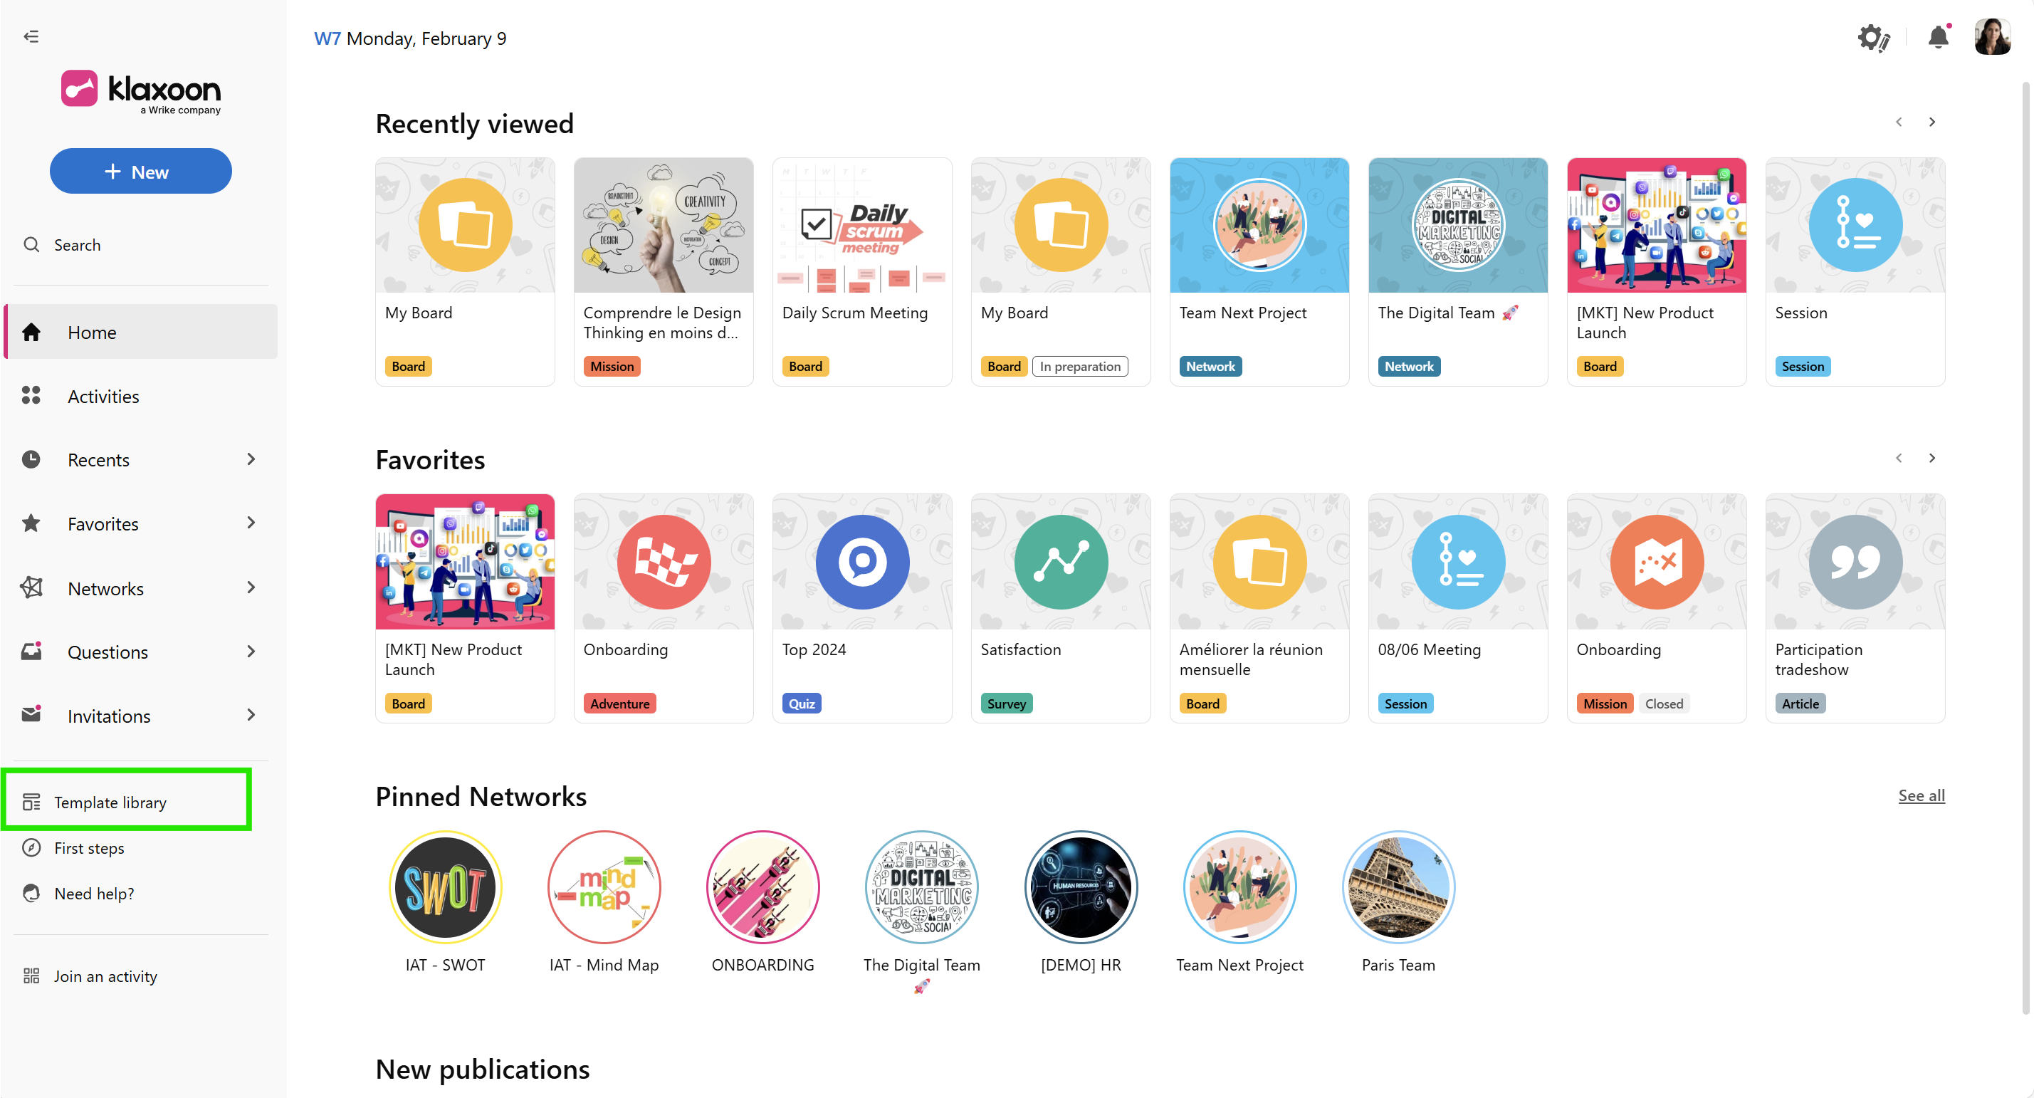Image resolution: width=2034 pixels, height=1098 pixels.
Task: Open the Paris Team network icon
Action: (1398, 887)
